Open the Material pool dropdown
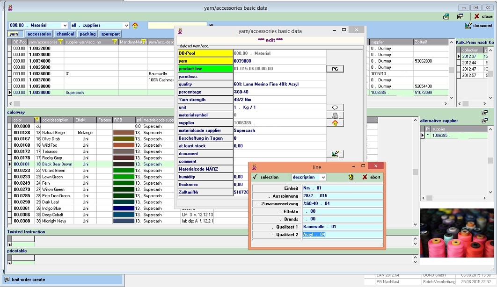 (x=65, y=25)
